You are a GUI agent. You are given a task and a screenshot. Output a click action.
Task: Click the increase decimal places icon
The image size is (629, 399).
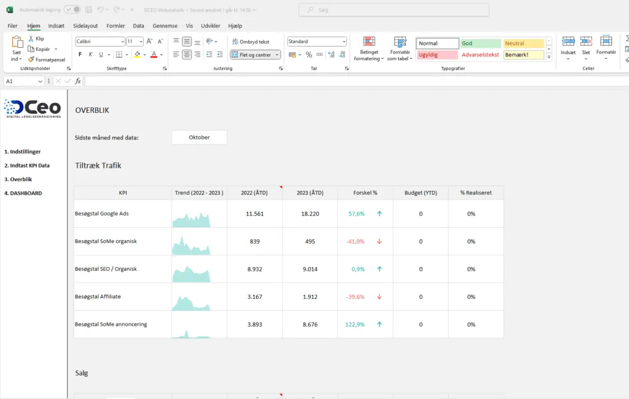(331, 55)
